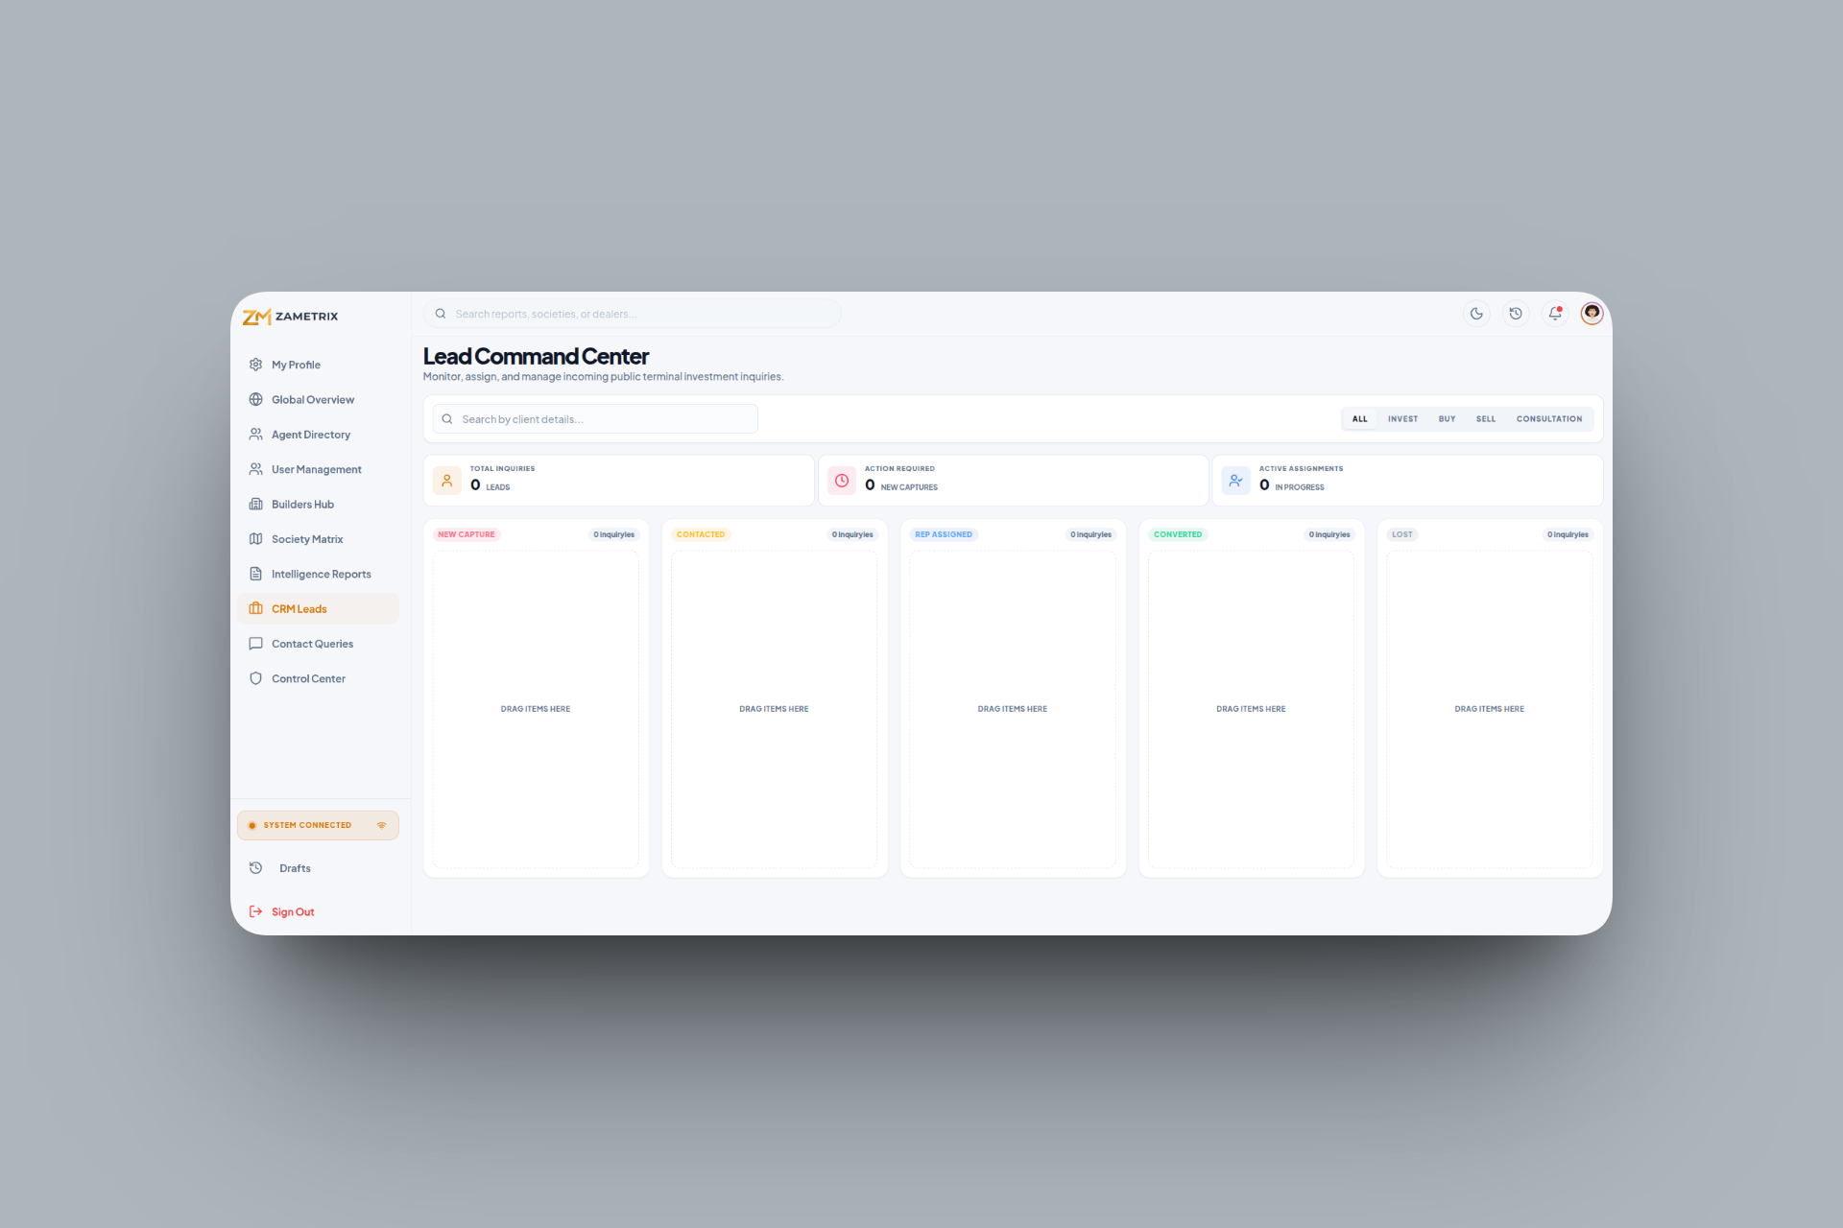Open Global Overview in sidebar
Image resolution: width=1843 pixels, height=1228 pixels.
pyautogui.click(x=318, y=400)
